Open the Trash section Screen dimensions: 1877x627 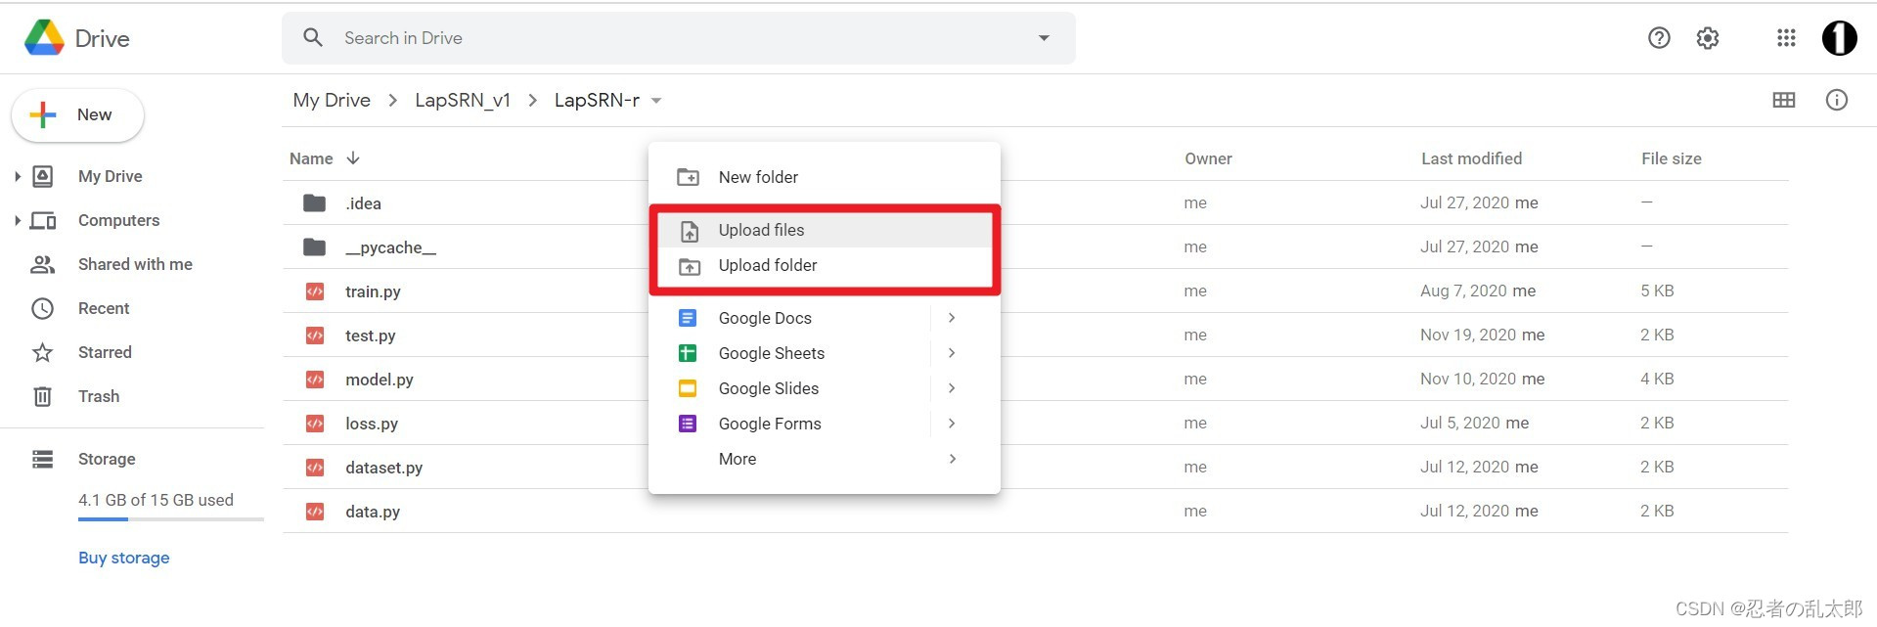(99, 396)
